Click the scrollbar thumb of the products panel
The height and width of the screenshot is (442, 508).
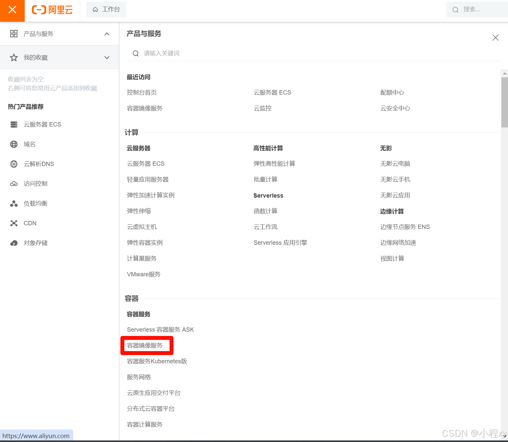click(504, 102)
